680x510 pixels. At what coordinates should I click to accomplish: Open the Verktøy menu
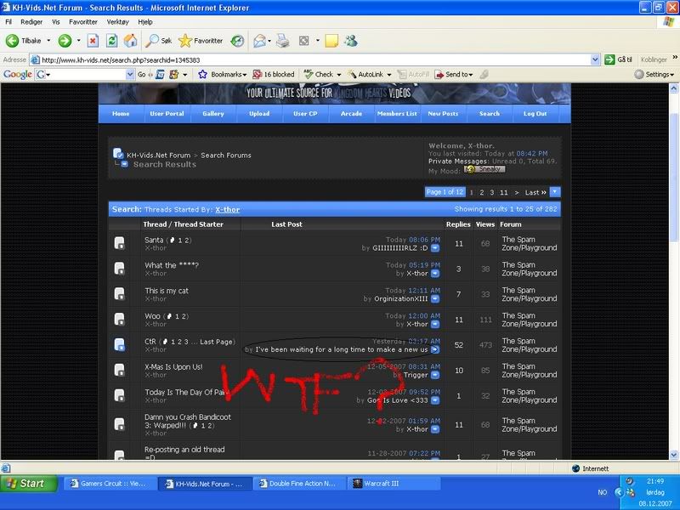[x=117, y=22]
